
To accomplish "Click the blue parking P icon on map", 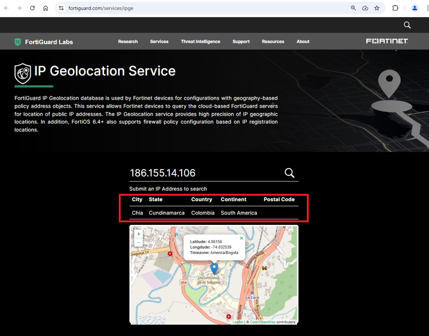I will pyautogui.click(x=176, y=235).
